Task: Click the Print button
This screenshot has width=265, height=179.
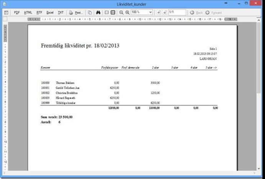Action: pos(76,12)
